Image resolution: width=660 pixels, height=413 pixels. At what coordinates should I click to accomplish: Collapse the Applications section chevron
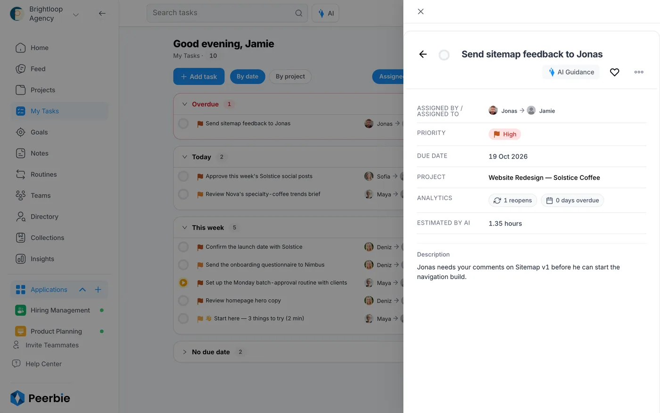[82, 289]
